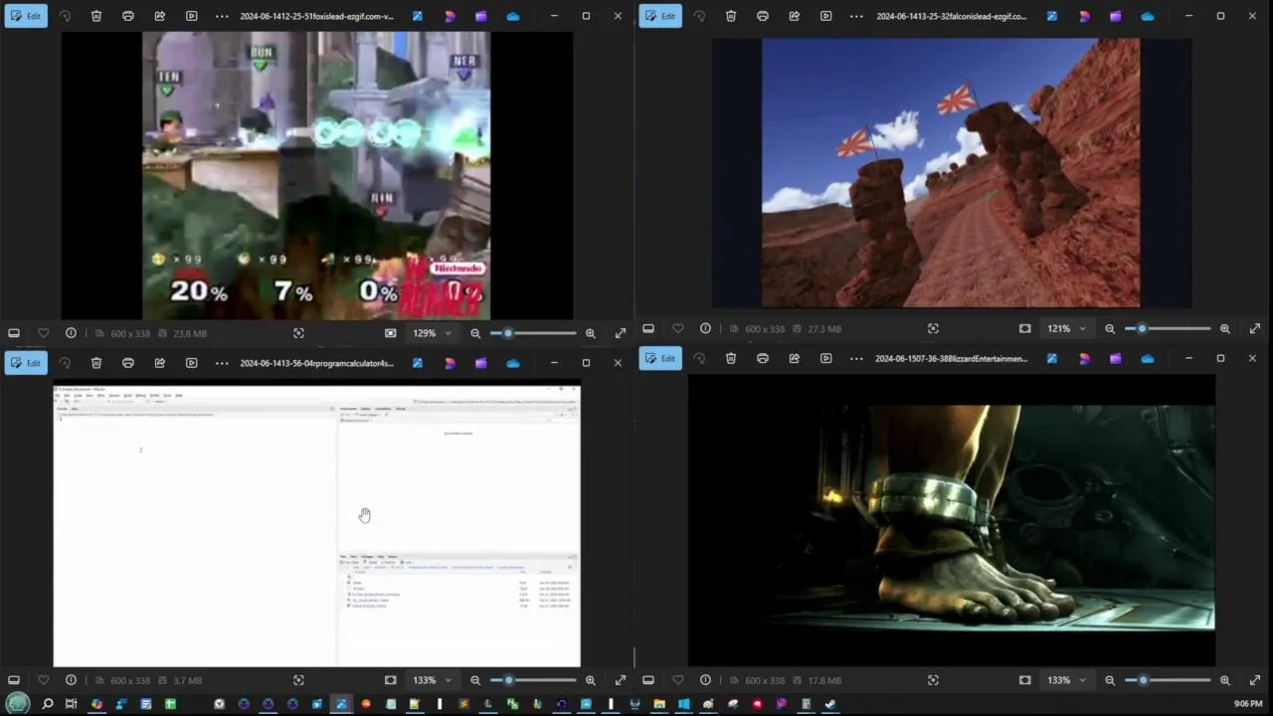Open zoom percent dropdown in programcalculator window
Screen dimensions: 1273x716
click(x=433, y=680)
